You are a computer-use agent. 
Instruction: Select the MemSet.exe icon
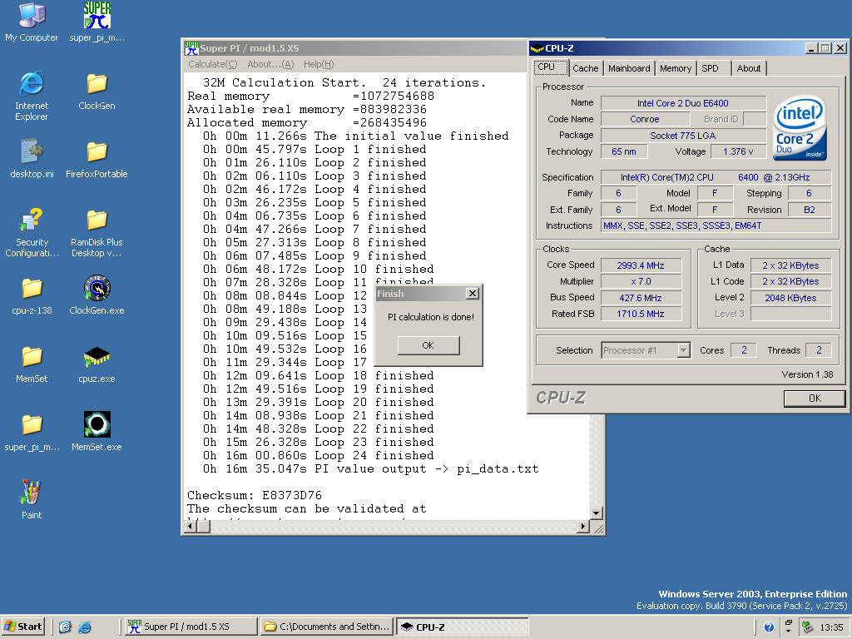97,432
